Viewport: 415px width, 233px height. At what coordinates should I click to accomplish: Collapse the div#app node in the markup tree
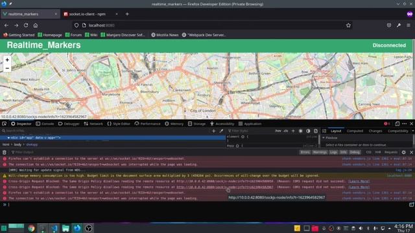pyautogui.click(x=8, y=138)
